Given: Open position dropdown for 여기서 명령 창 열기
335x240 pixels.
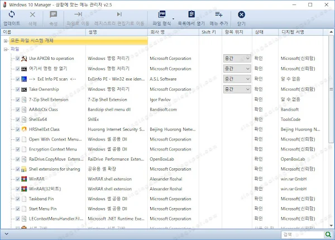Looking at the screenshot, I should pyautogui.click(x=237, y=68).
